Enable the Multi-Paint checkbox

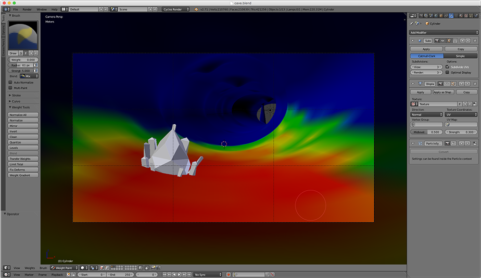click(x=11, y=88)
